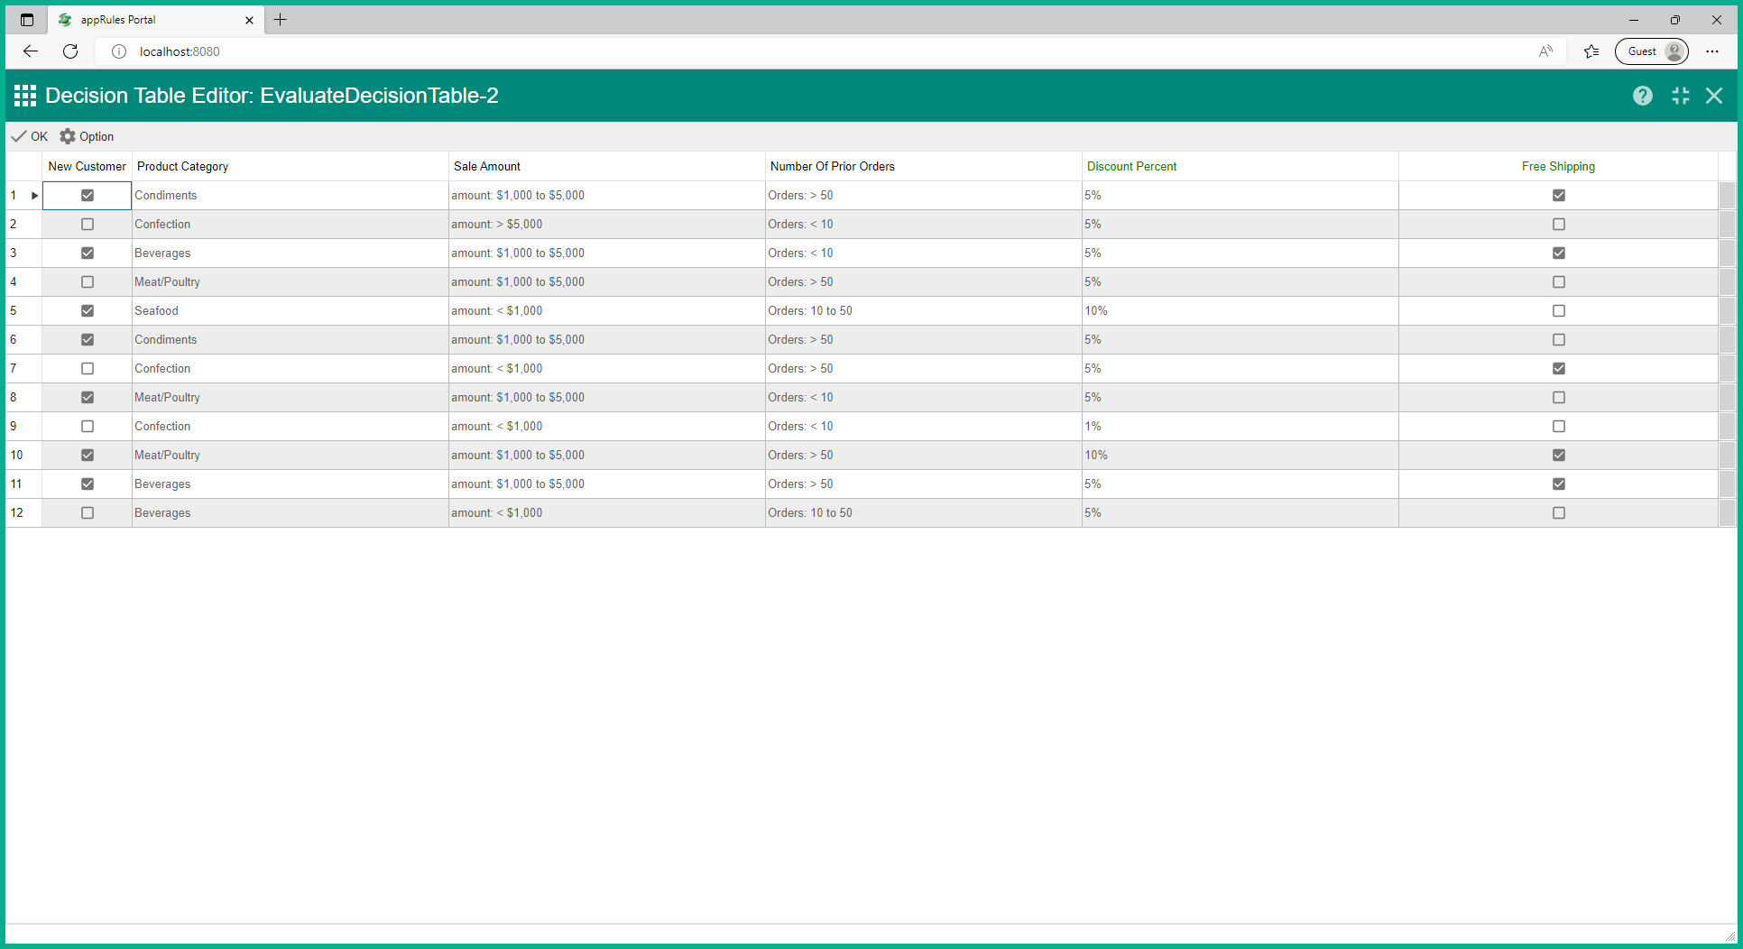
Task: Open browser settings ellipsis menu
Action: (1711, 51)
